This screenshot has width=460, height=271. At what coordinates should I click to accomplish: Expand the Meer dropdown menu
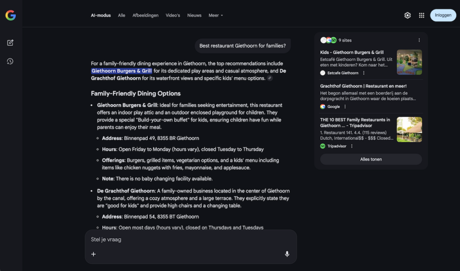pos(216,15)
